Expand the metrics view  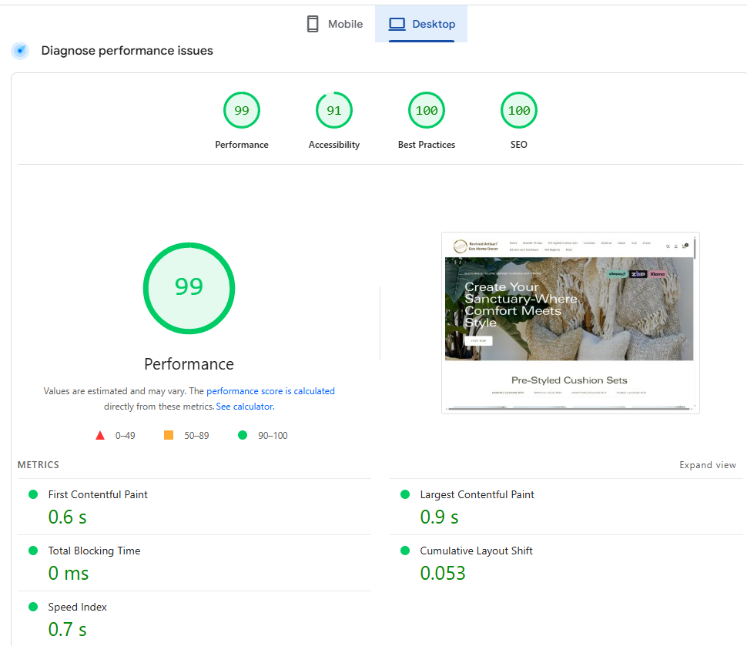pyautogui.click(x=707, y=465)
